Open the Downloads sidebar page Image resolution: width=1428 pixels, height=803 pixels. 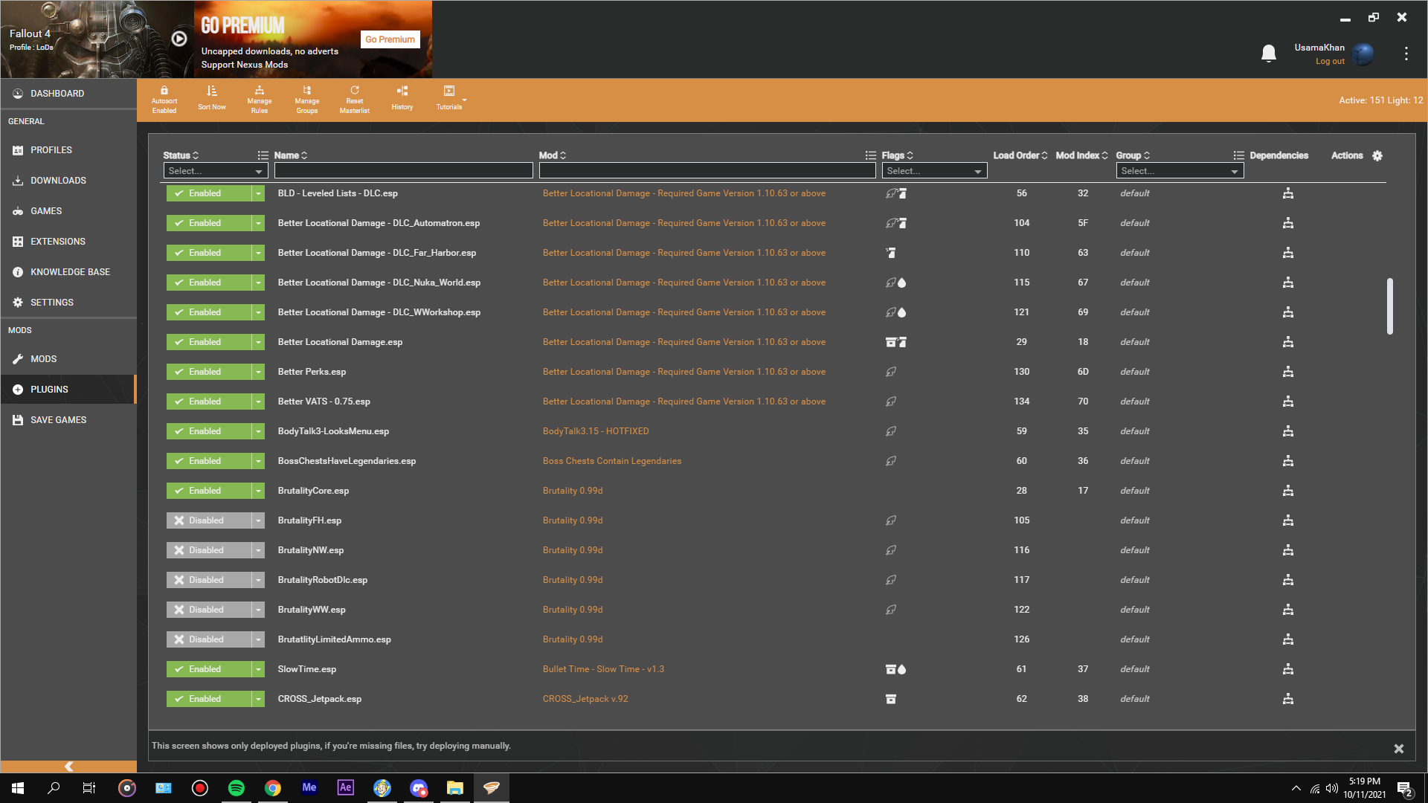pyautogui.click(x=58, y=181)
